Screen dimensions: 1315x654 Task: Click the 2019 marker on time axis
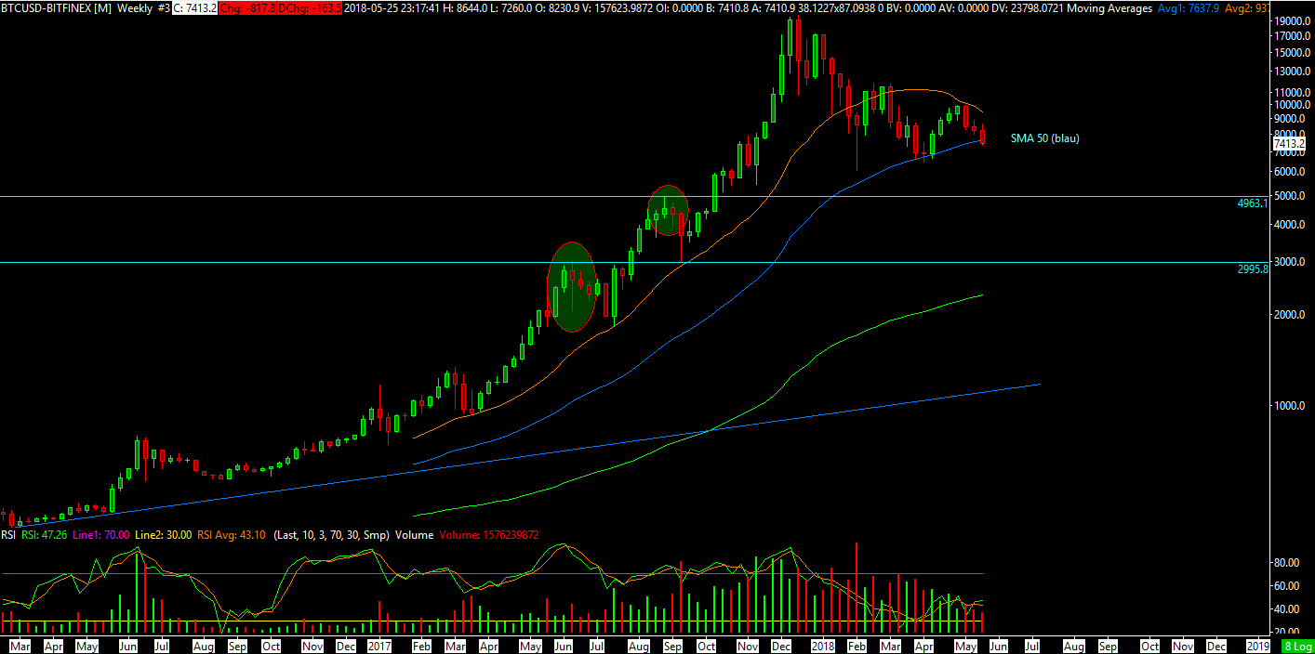click(x=1257, y=645)
